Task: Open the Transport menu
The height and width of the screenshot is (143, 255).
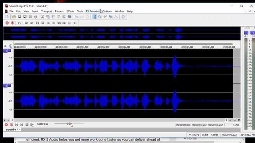Action: tap(47, 12)
